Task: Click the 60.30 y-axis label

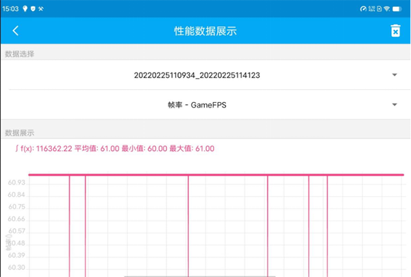Action: click(16, 267)
